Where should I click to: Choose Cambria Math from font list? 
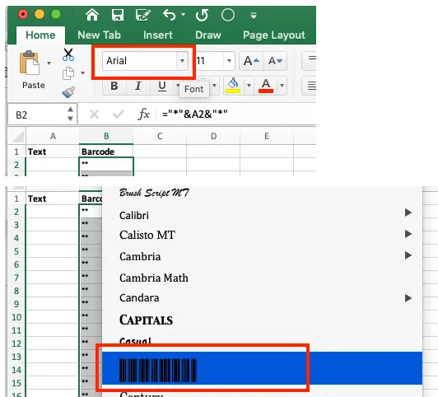pos(154,278)
